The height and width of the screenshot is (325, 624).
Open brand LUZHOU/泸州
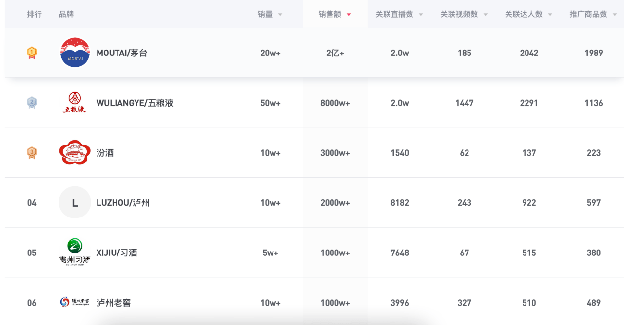123,202
